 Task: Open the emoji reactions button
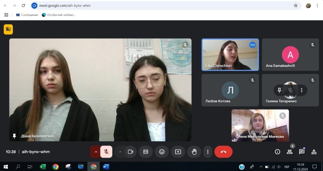point(162,152)
